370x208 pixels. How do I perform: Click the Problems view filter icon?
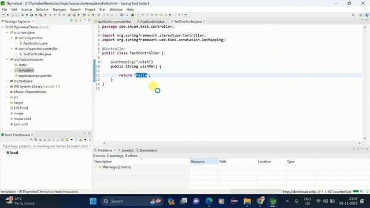click(x=353, y=149)
